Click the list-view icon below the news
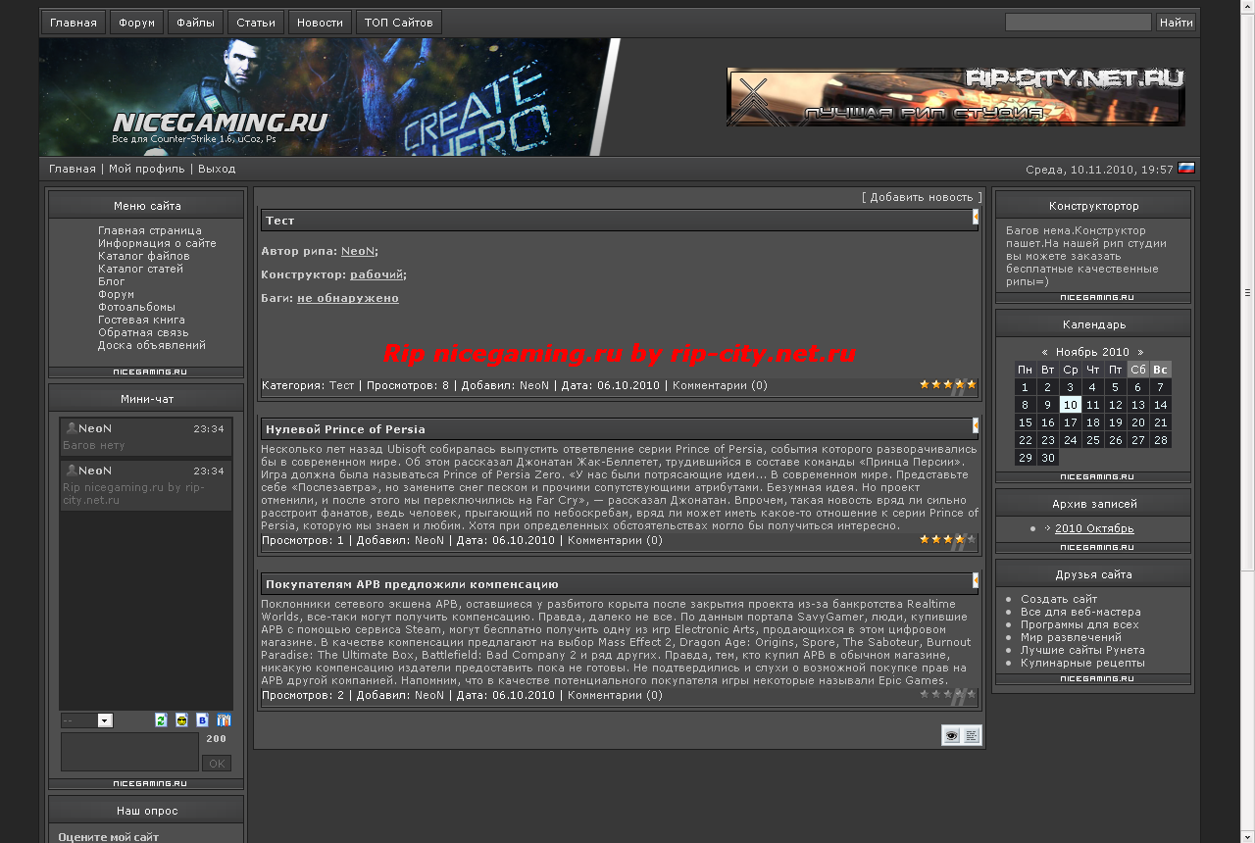The height and width of the screenshot is (843, 1255). [972, 735]
